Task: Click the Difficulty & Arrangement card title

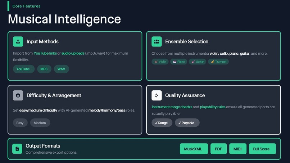Action: click(54, 95)
